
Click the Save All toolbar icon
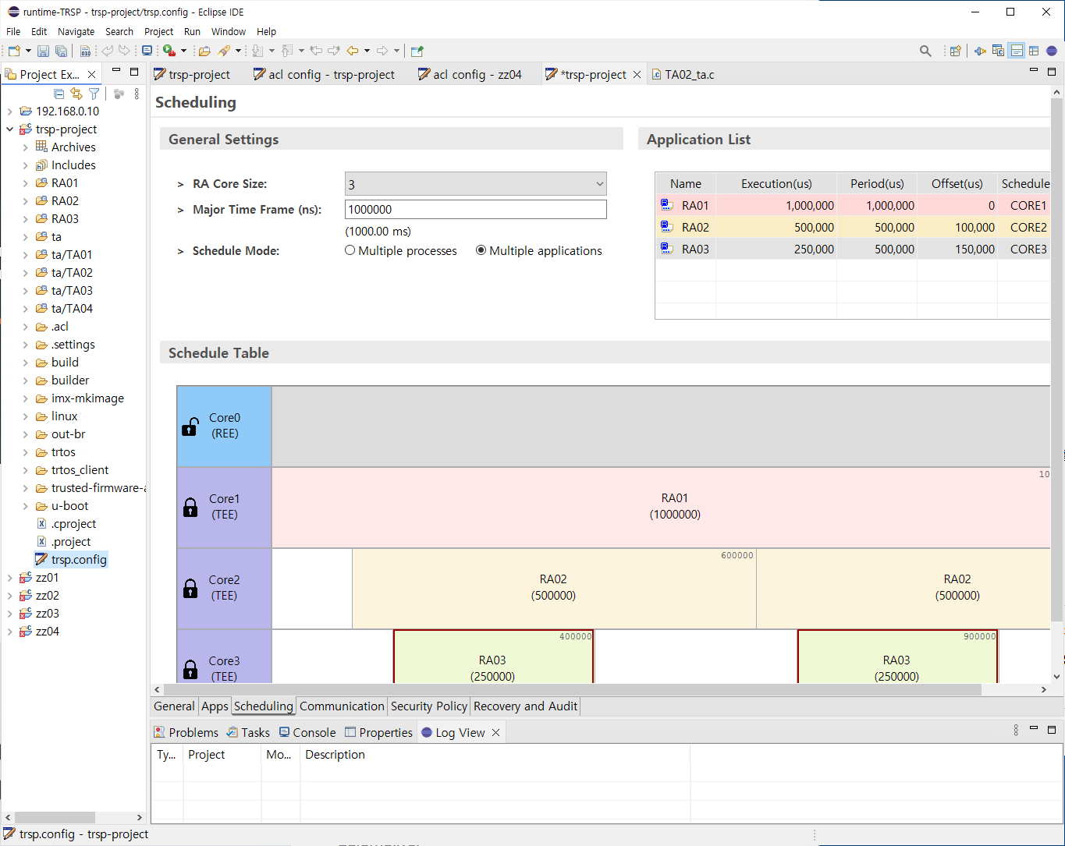coord(60,51)
